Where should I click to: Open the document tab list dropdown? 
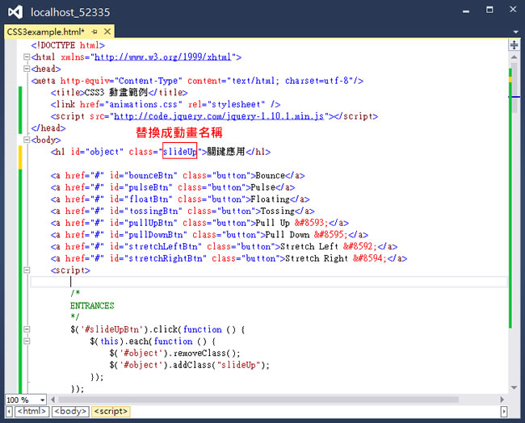[515, 32]
